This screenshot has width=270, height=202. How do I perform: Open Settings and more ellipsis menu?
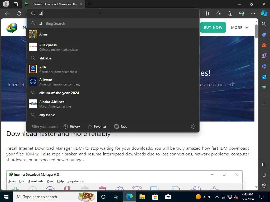(x=253, y=13)
